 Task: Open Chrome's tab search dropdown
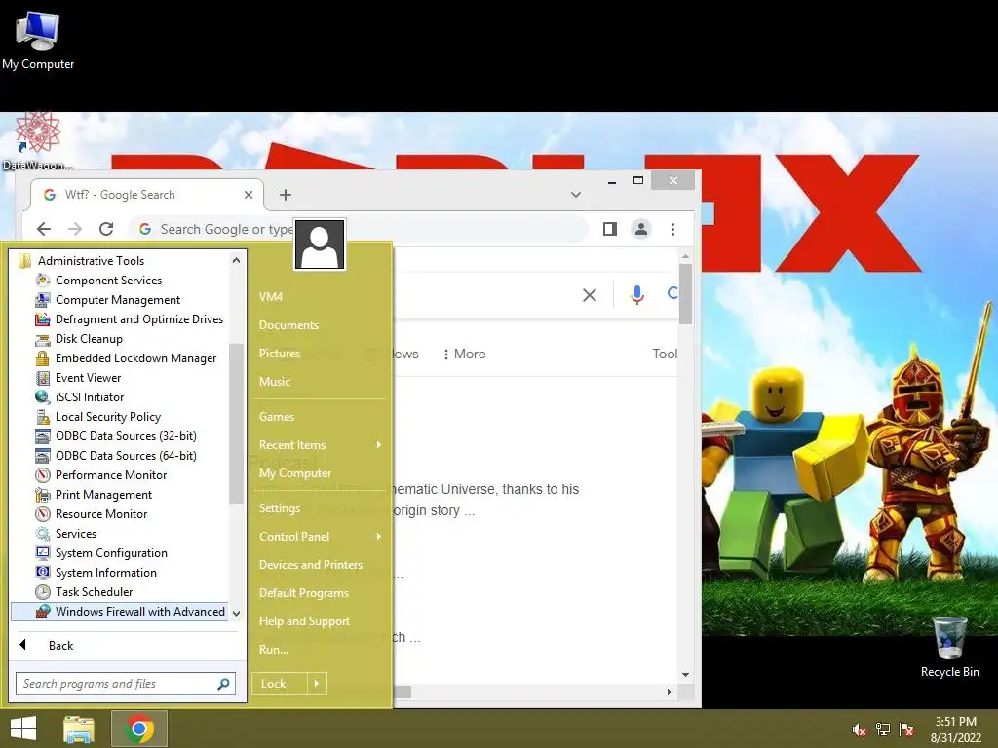point(575,195)
